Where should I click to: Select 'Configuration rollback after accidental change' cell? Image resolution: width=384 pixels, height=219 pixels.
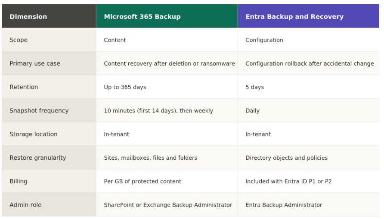pos(310,64)
